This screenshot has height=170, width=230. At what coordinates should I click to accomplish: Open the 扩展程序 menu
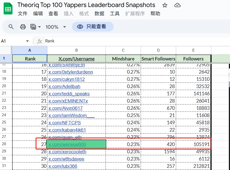[x=135, y=13]
